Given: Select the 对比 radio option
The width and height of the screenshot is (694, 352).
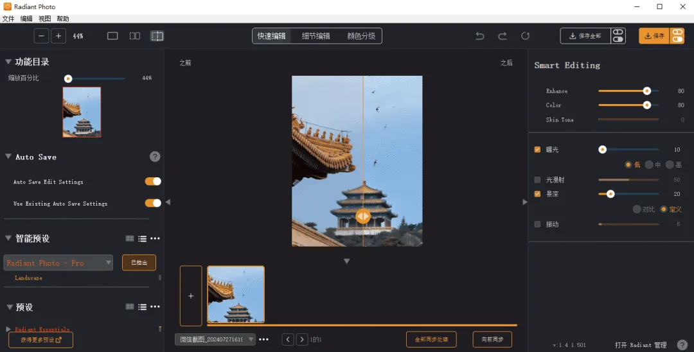Looking at the screenshot, I should point(637,209).
